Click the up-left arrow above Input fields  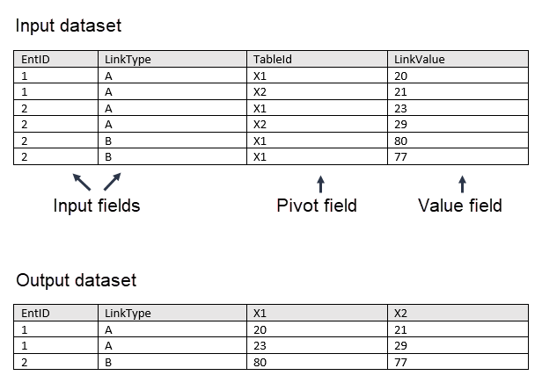(x=81, y=182)
